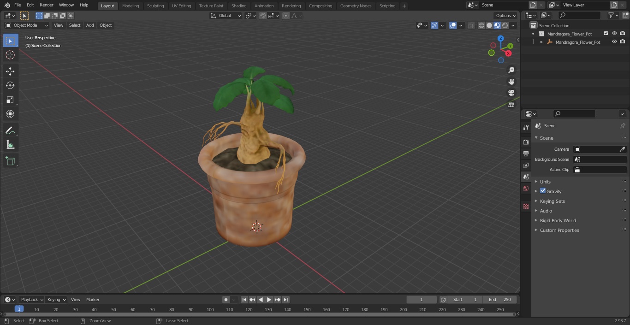Expand Mandragora_Flower_Pot armature object in outliner
The image size is (630, 325).
coord(541,42)
